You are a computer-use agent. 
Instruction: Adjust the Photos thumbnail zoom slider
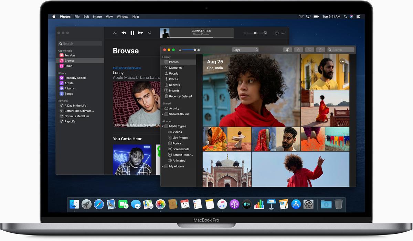(189, 50)
